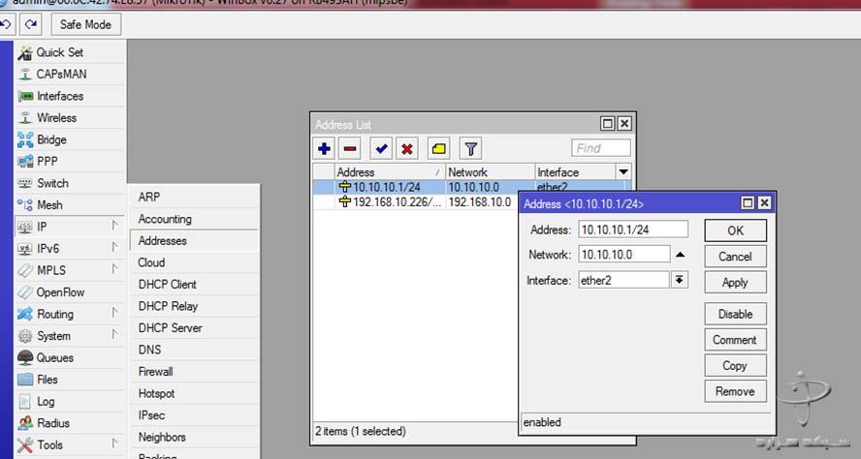Expand MPLS submenu arrow
Image resolution: width=861 pixels, height=459 pixels.
tap(114, 268)
